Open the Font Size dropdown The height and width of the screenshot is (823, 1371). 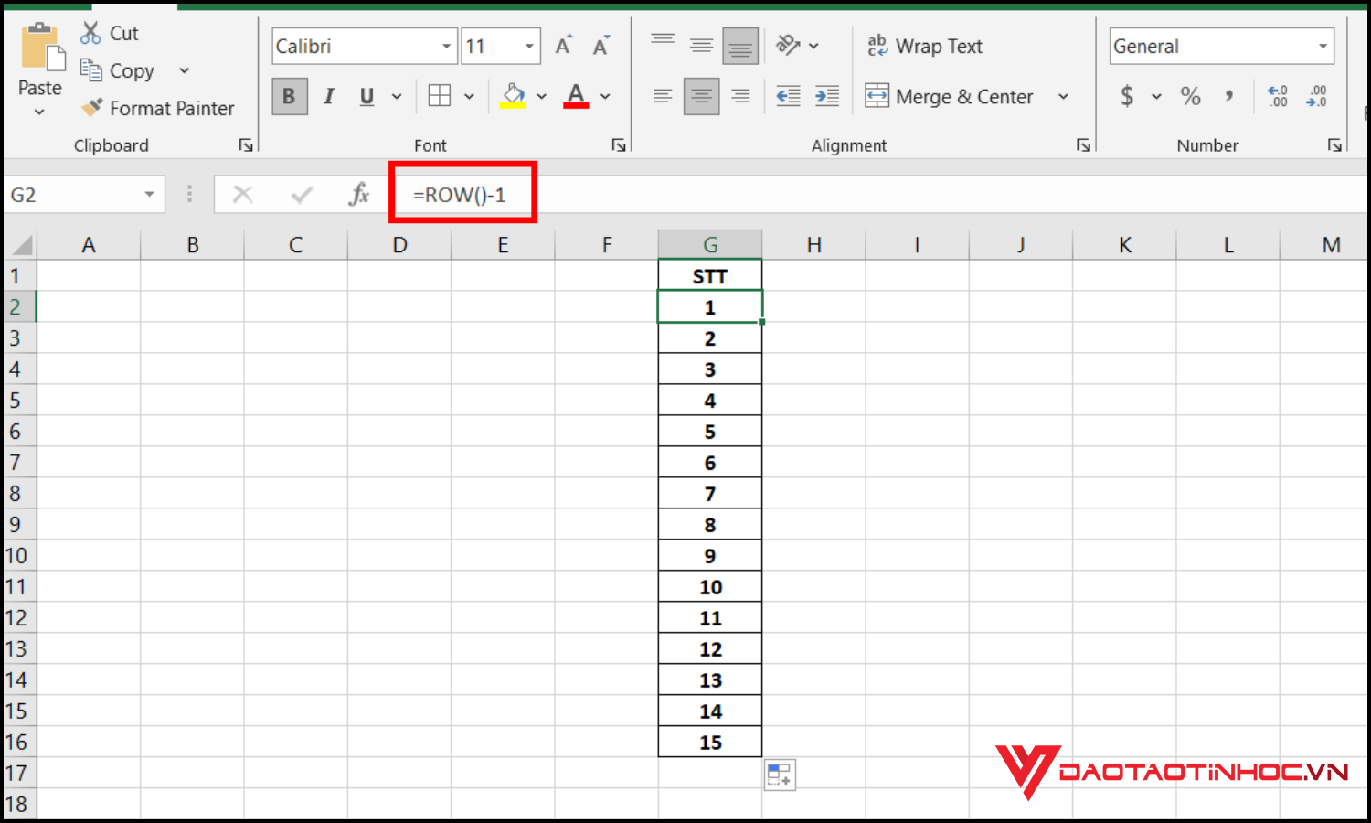pos(528,46)
